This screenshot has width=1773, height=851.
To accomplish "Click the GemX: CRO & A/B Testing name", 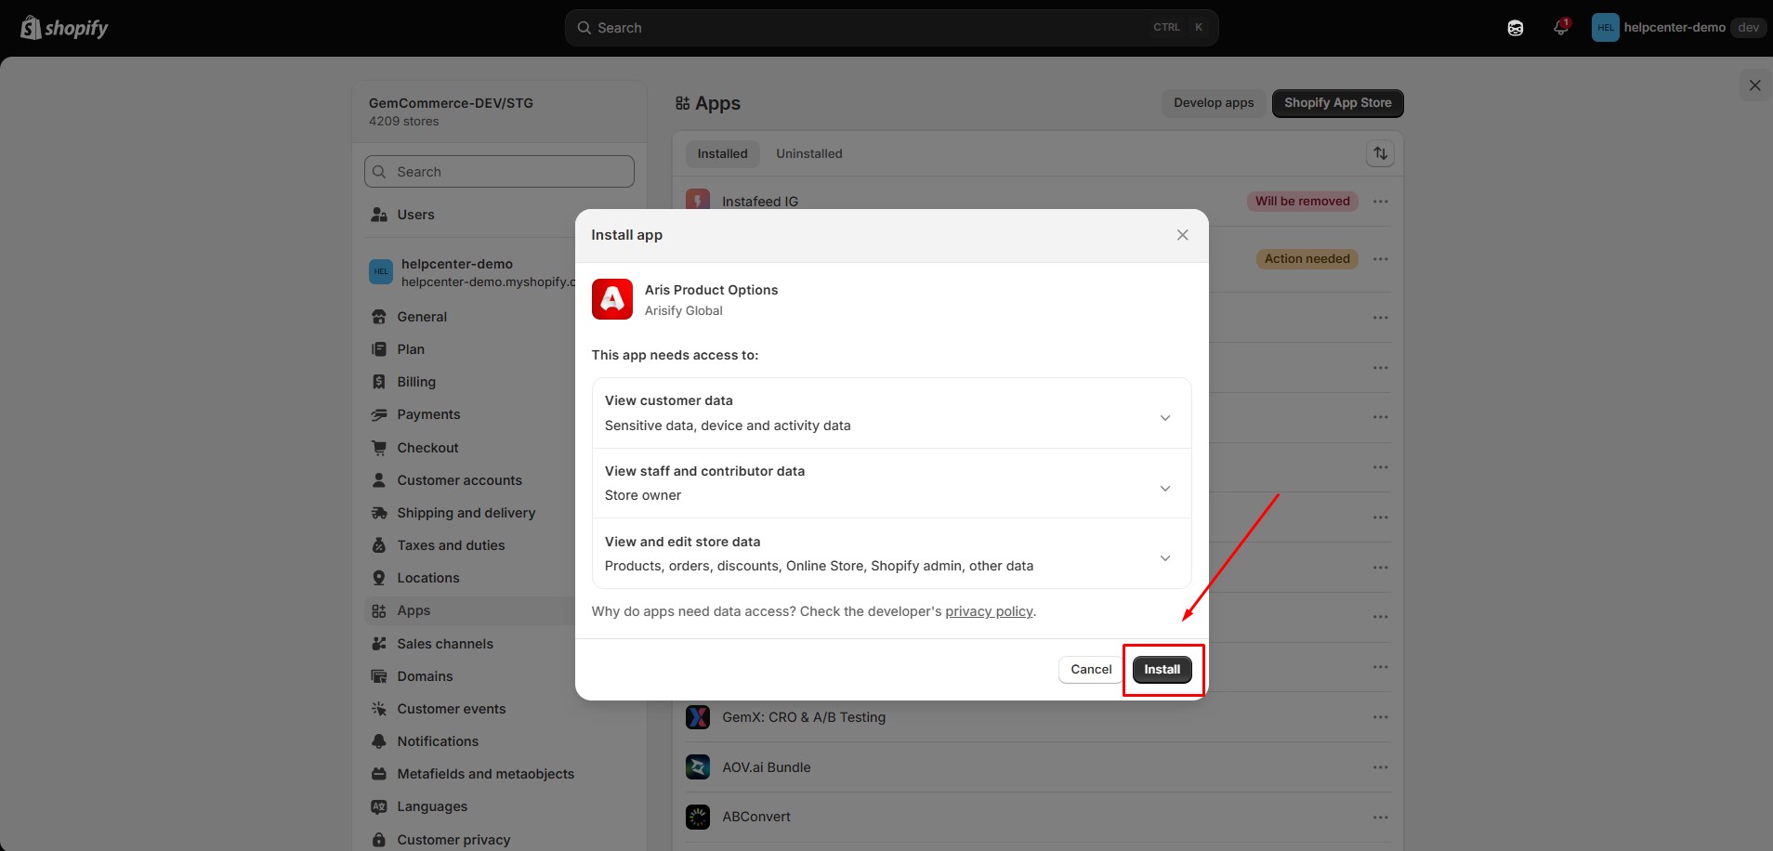I will pyautogui.click(x=804, y=717).
